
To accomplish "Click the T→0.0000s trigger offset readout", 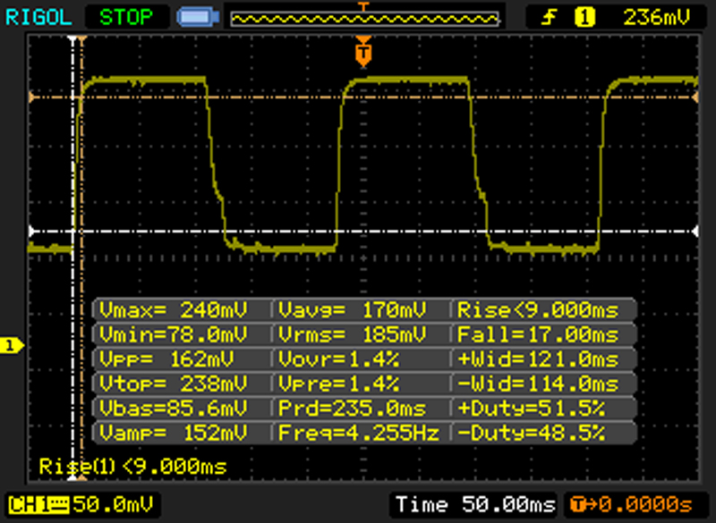I will 631,504.
